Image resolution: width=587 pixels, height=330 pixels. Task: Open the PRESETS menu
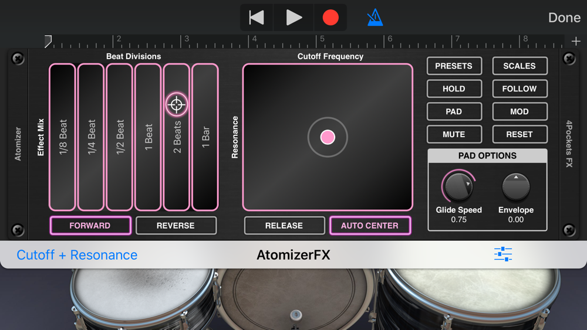click(454, 66)
